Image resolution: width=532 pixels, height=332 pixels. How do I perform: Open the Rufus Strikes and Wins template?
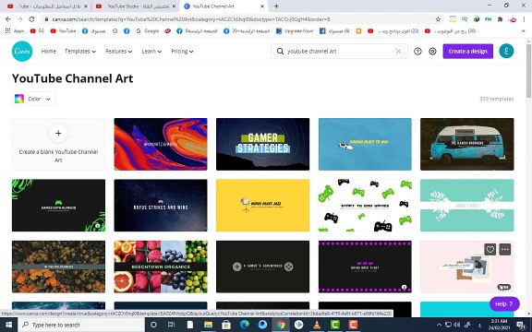161,206
